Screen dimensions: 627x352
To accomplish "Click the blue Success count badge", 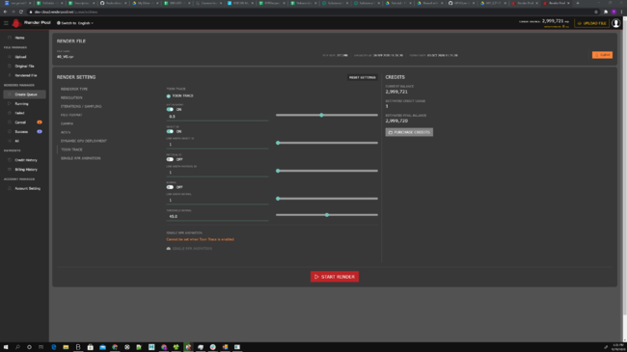I will tap(40, 131).
